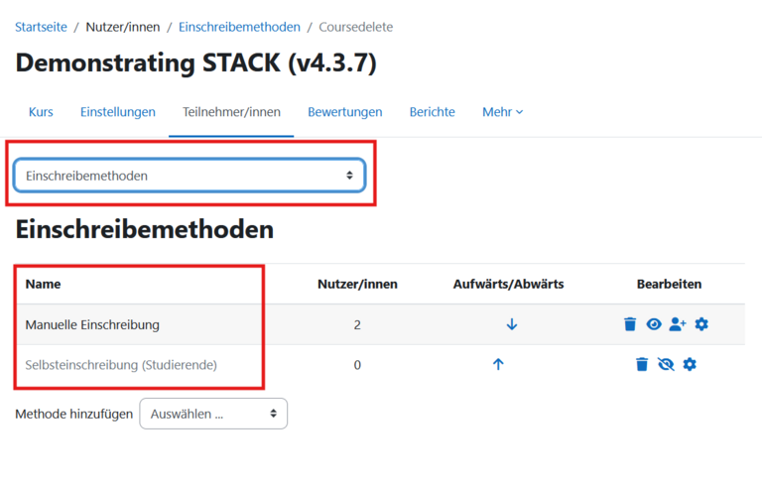Delete the Selbsteinschreibung (Studierende) method
Screen dimensions: 762x487
click(642, 365)
